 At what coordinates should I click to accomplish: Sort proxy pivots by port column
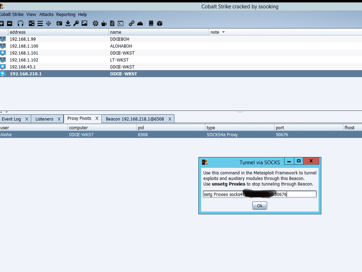tap(308, 128)
